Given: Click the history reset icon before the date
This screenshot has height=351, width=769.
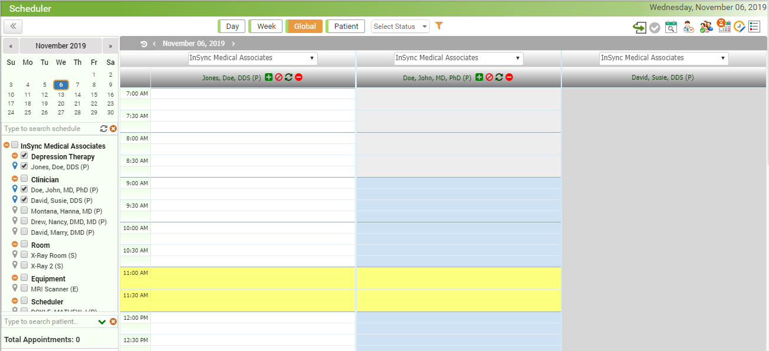Looking at the screenshot, I should pos(144,44).
